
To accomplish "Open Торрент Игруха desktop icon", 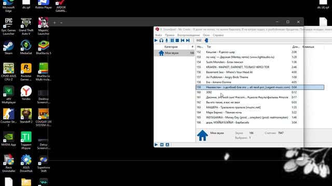I will (x=26, y=141).
